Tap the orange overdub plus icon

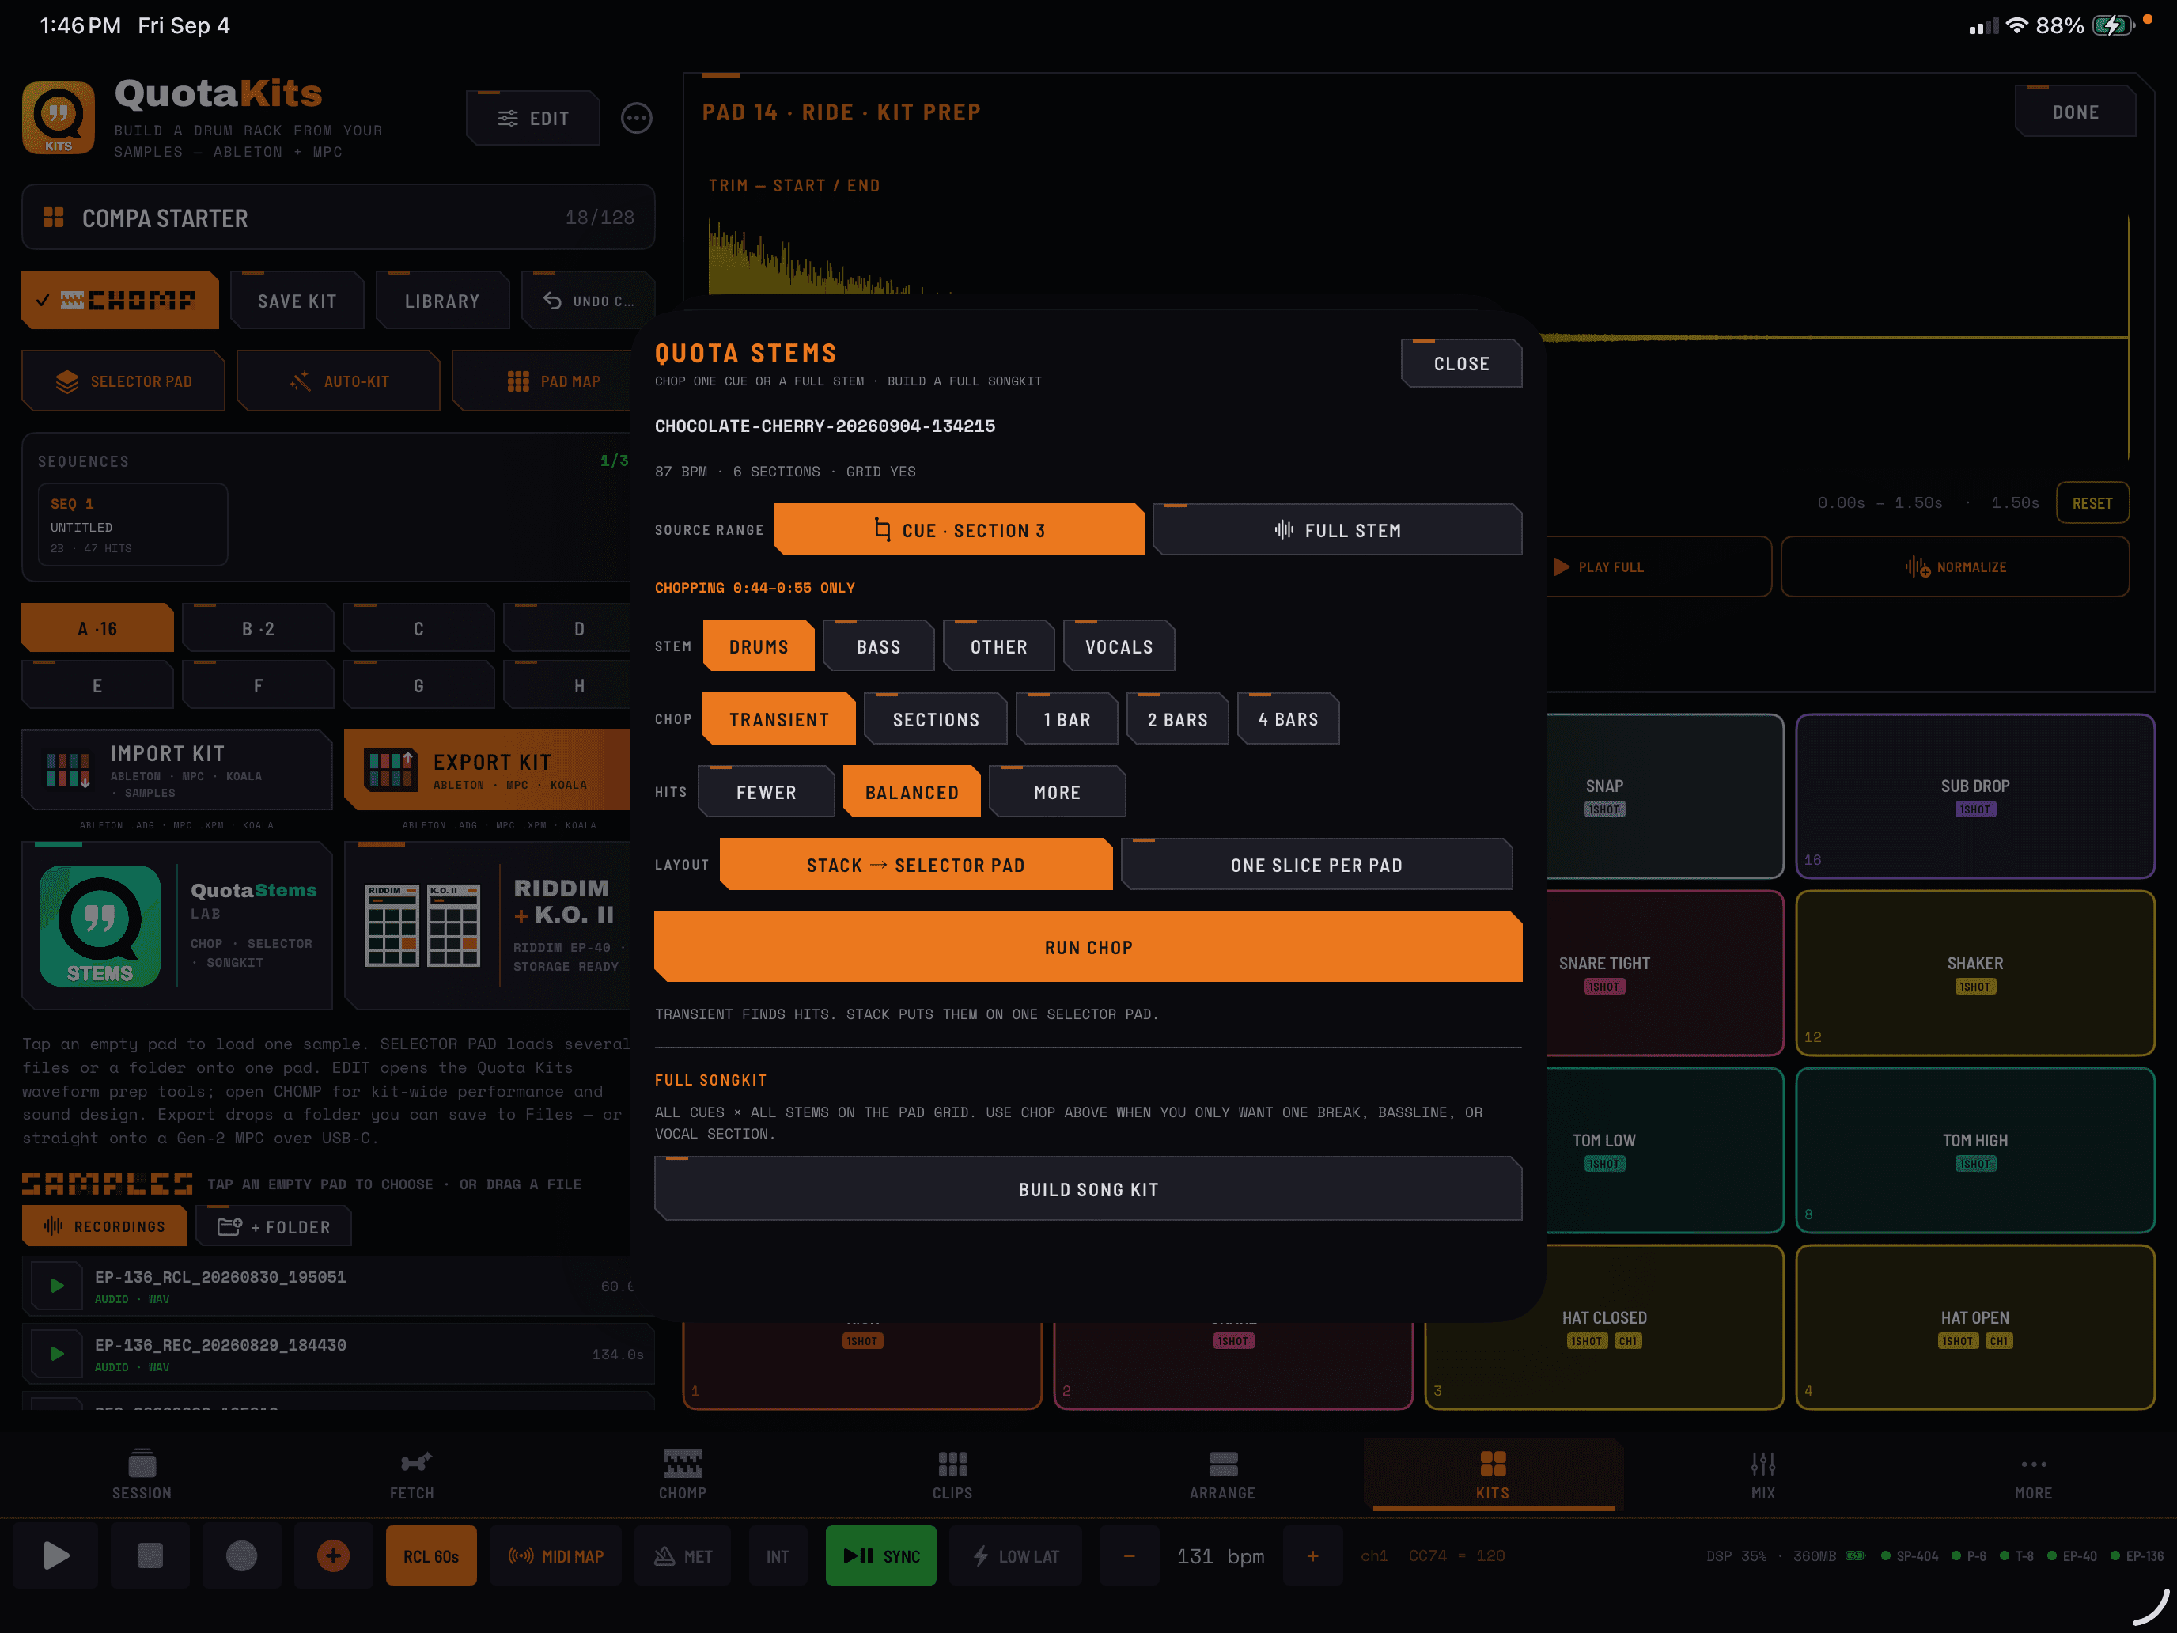point(333,1555)
